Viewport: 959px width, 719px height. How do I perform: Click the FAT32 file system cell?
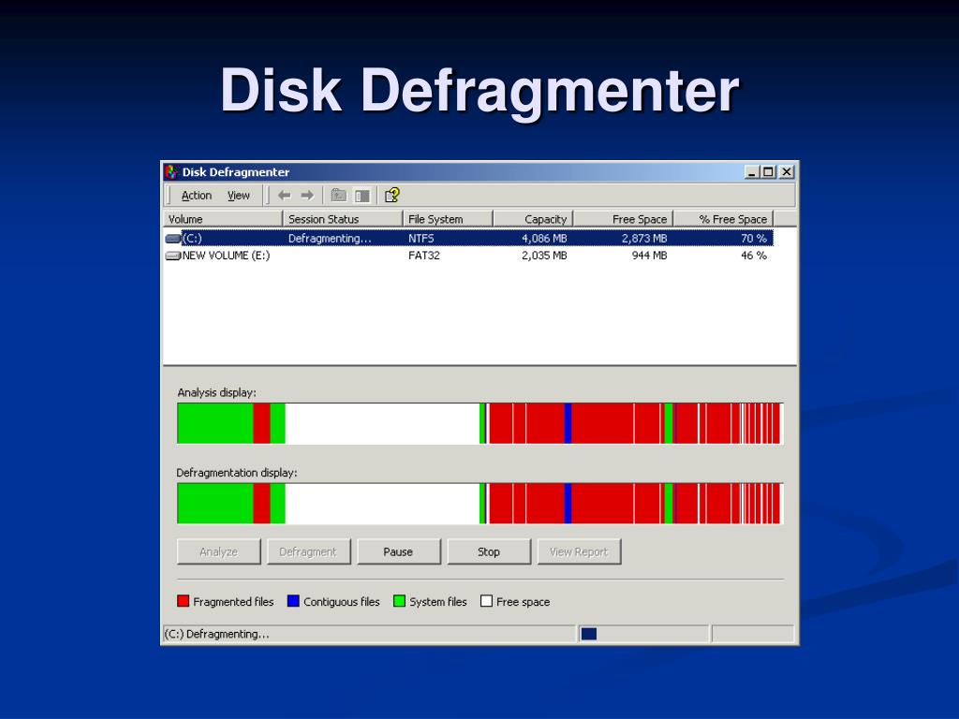(424, 256)
